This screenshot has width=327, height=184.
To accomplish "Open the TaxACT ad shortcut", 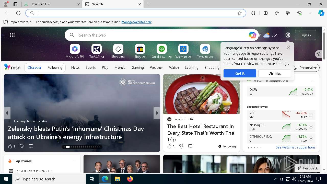I will pos(97,51).
